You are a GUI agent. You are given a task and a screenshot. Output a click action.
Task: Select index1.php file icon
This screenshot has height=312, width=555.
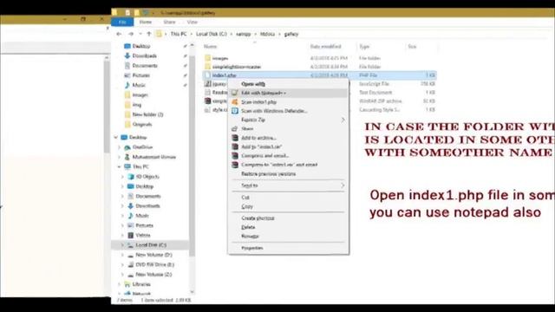pyautogui.click(x=208, y=75)
